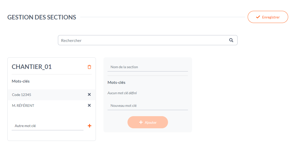The width and height of the screenshot is (296, 150).
Task: Click the Enregistrer save button
Action: pyautogui.click(x=268, y=17)
